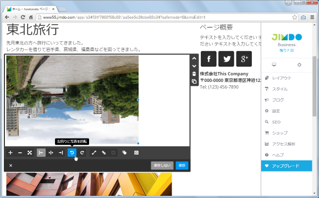Close the image editor with X
The image size is (319, 198).
[x=11, y=166]
